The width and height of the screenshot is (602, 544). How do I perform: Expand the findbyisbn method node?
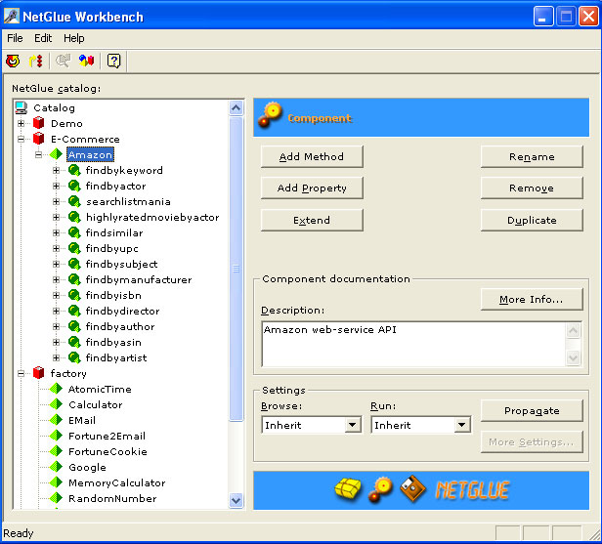[x=57, y=296]
